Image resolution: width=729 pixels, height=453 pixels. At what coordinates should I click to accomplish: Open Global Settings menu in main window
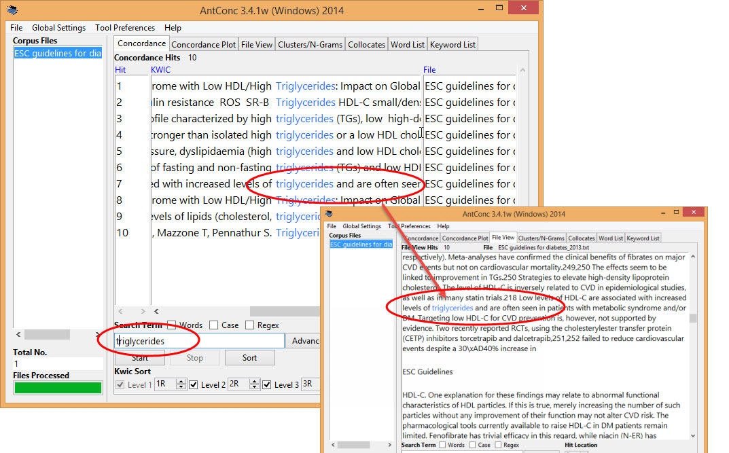[58, 28]
